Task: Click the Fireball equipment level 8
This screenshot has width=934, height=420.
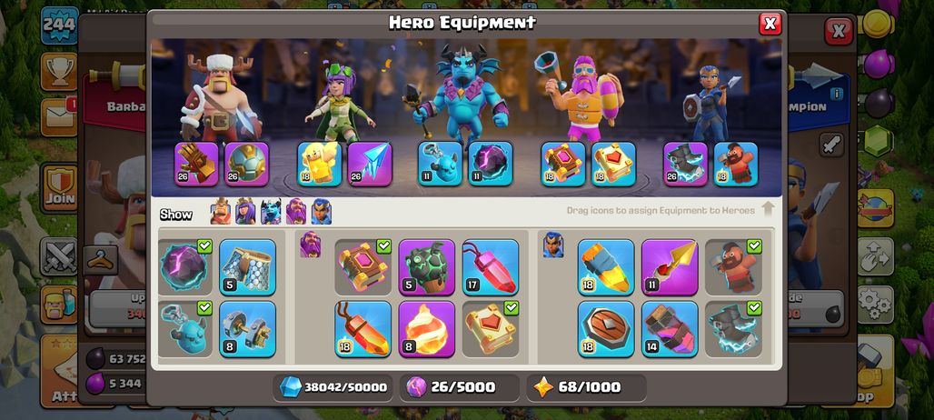Action: 426,329
